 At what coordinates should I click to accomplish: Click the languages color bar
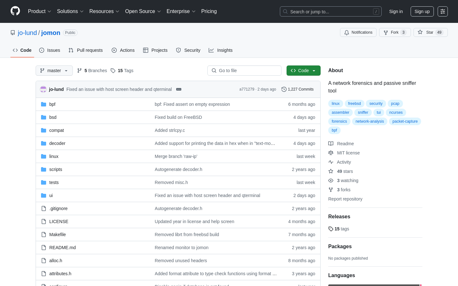click(375, 285)
